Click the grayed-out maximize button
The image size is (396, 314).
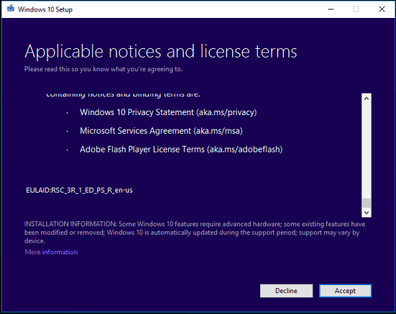[356, 9]
